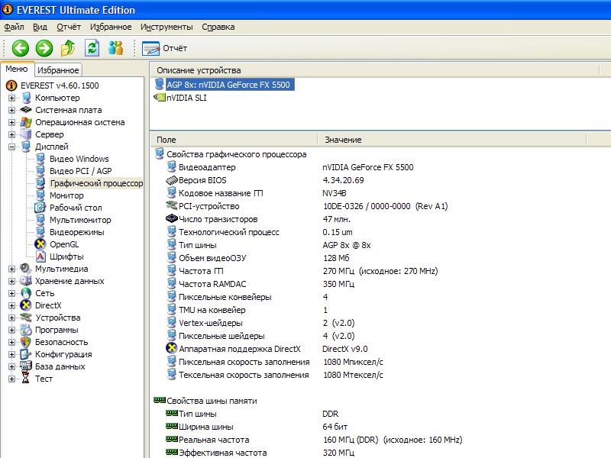Image resolution: width=611 pixels, height=458 pixels.
Task: Expand the Компьютер tree node
Action: [11, 98]
